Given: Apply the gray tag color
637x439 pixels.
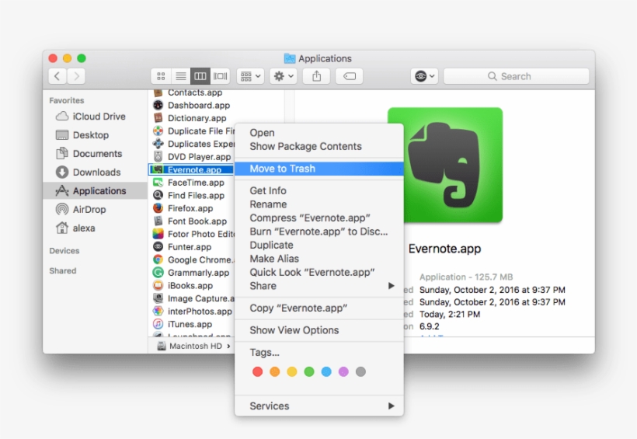Looking at the screenshot, I should (x=360, y=371).
